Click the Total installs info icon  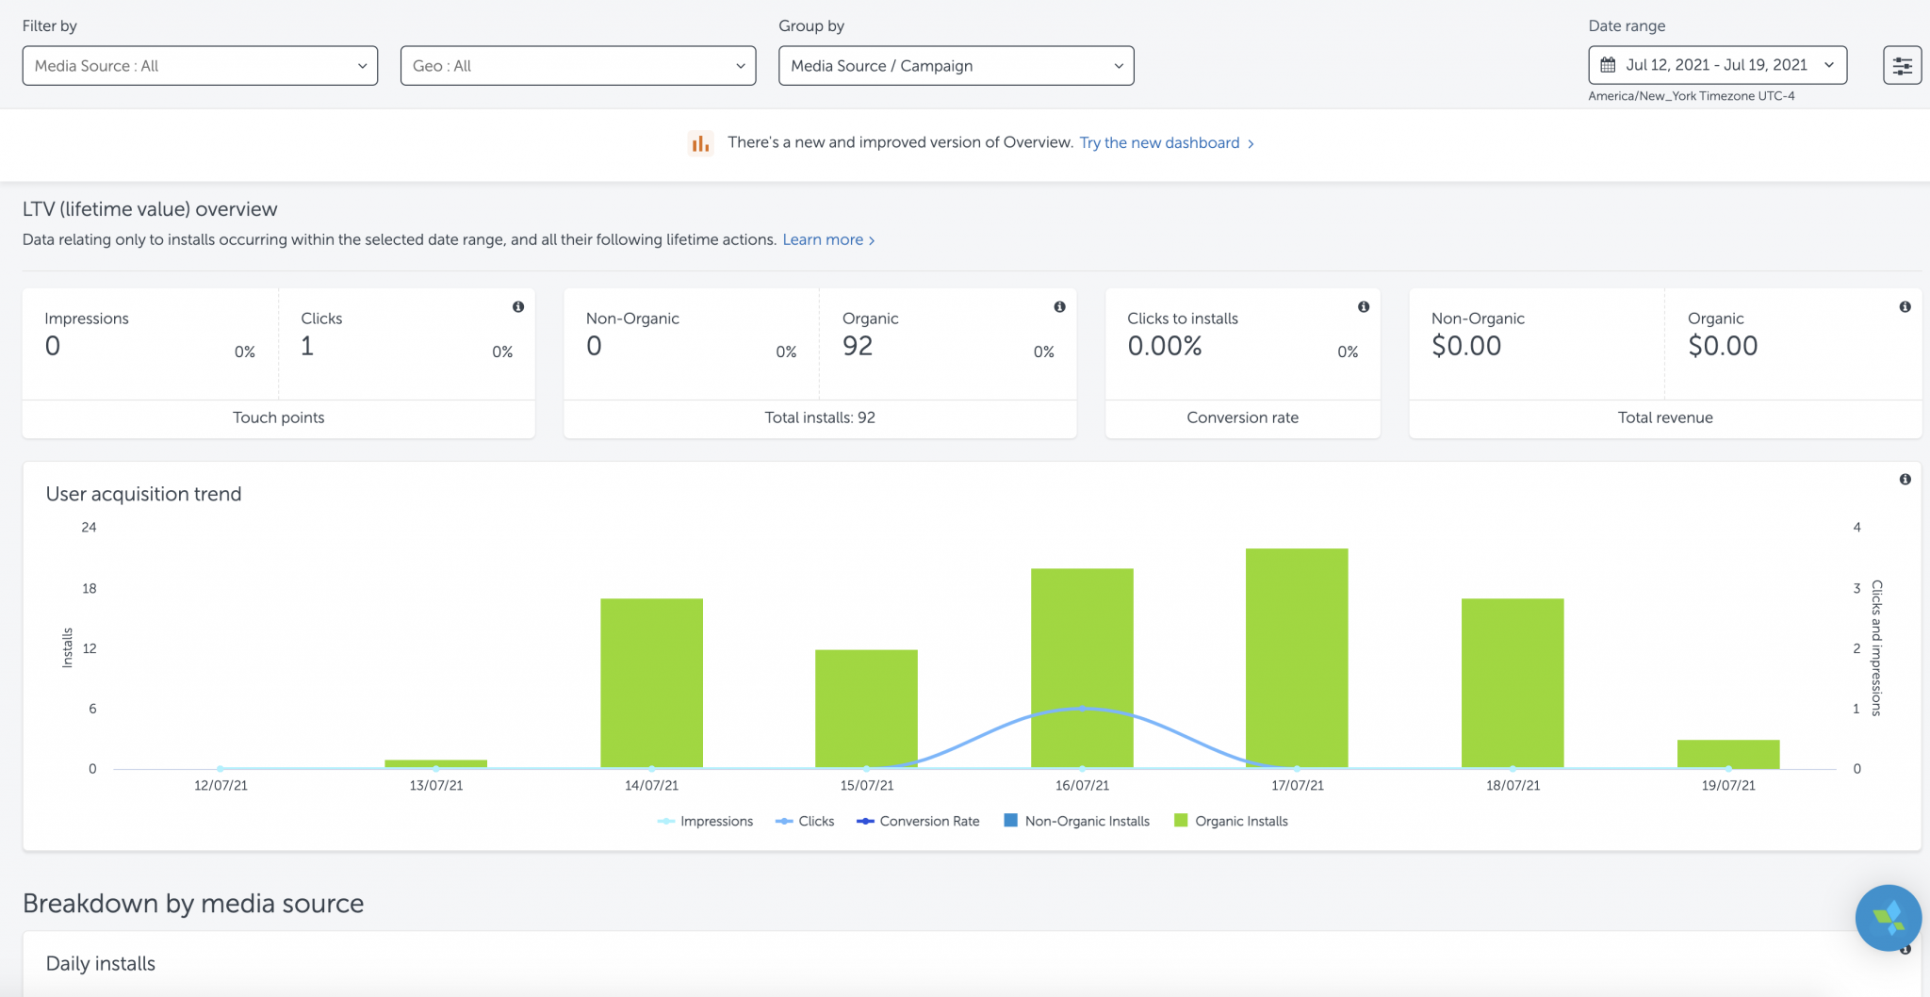1059,307
